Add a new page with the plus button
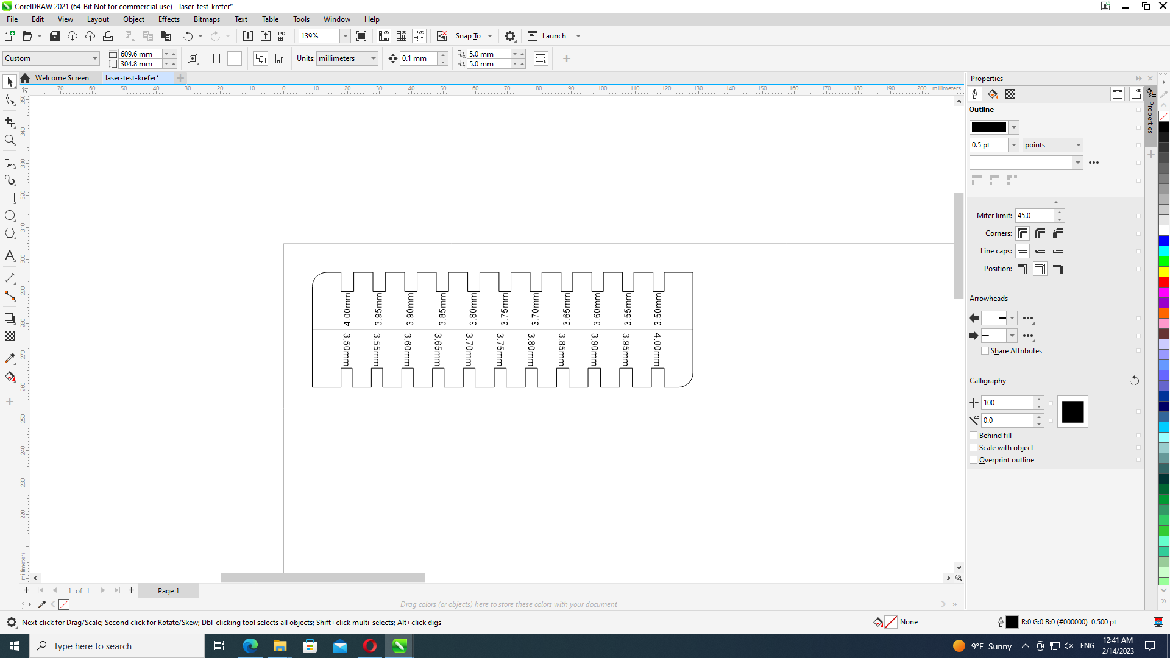1170x658 pixels. point(26,590)
